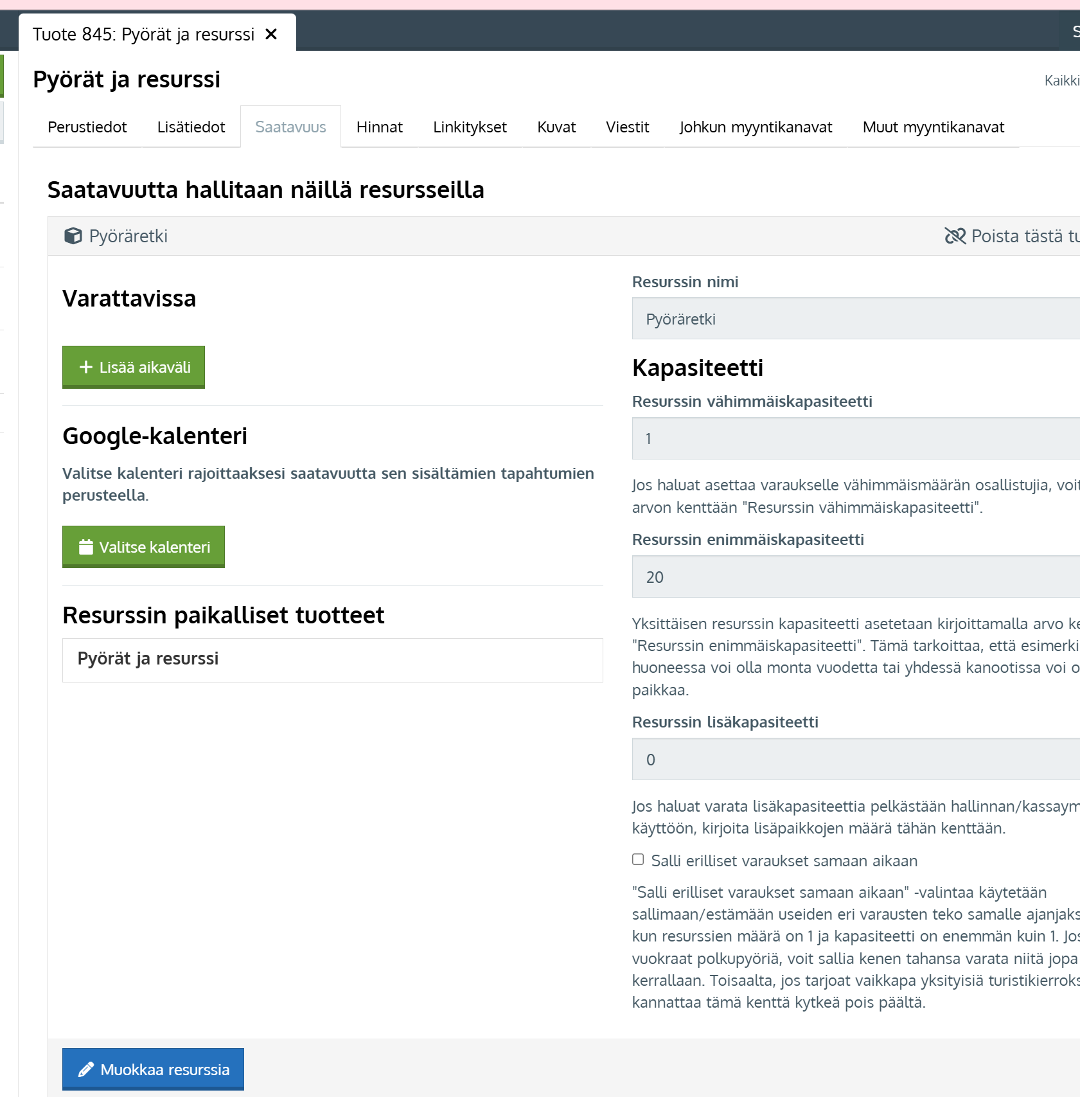
Task: Open the Hinnat tab
Action: coord(380,127)
